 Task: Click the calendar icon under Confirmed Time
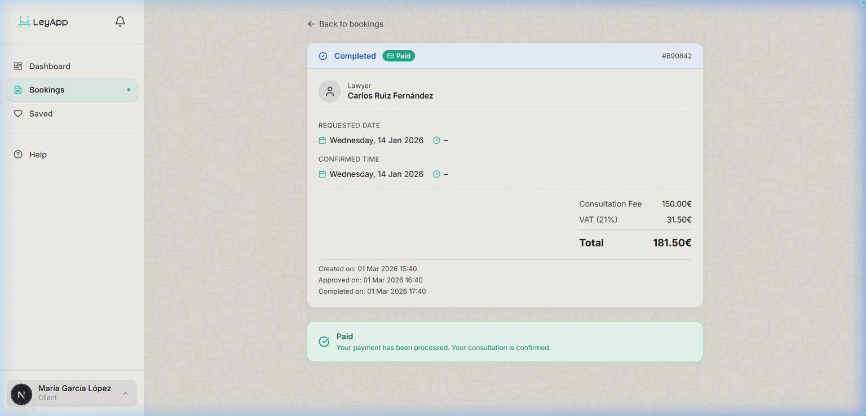pyautogui.click(x=322, y=174)
